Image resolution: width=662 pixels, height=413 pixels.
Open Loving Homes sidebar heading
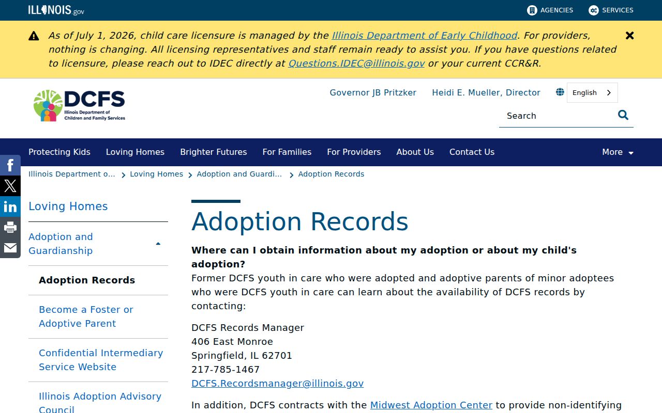(x=68, y=206)
